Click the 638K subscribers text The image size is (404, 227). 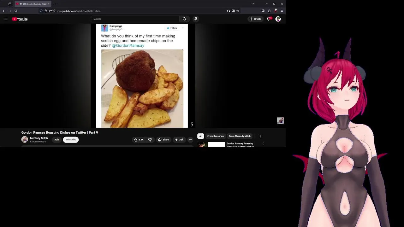pyautogui.click(x=38, y=142)
